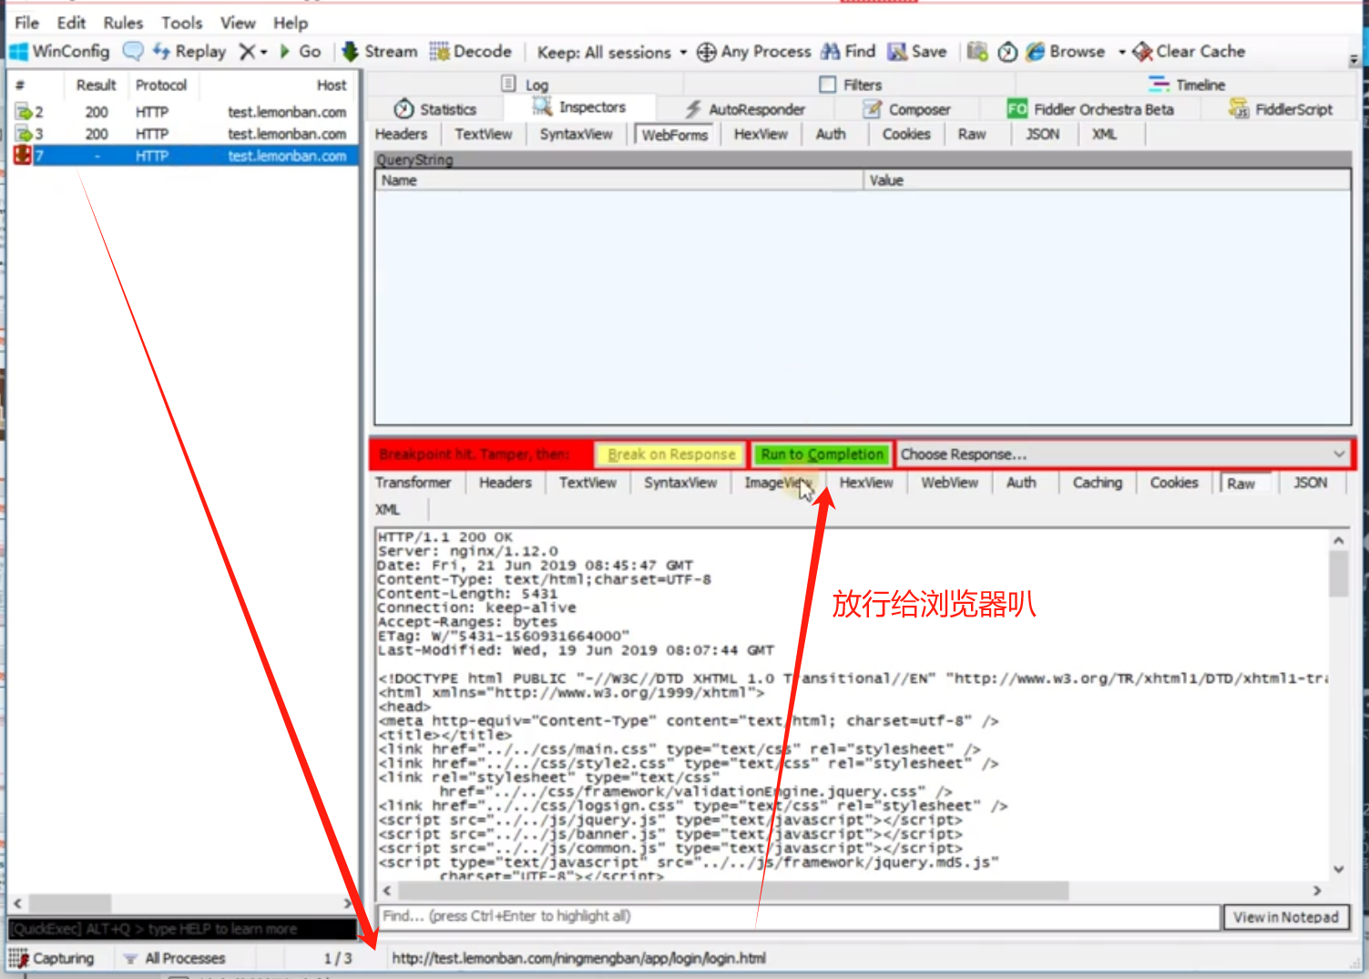Screen dimensions: 1369x979
Task: Select request WebForms inspector tab
Action: pyautogui.click(x=674, y=135)
